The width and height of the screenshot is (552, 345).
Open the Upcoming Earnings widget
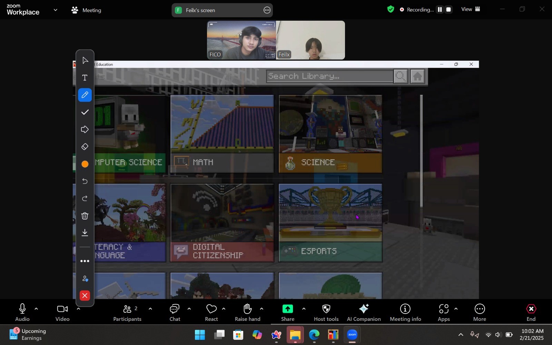[x=28, y=335]
